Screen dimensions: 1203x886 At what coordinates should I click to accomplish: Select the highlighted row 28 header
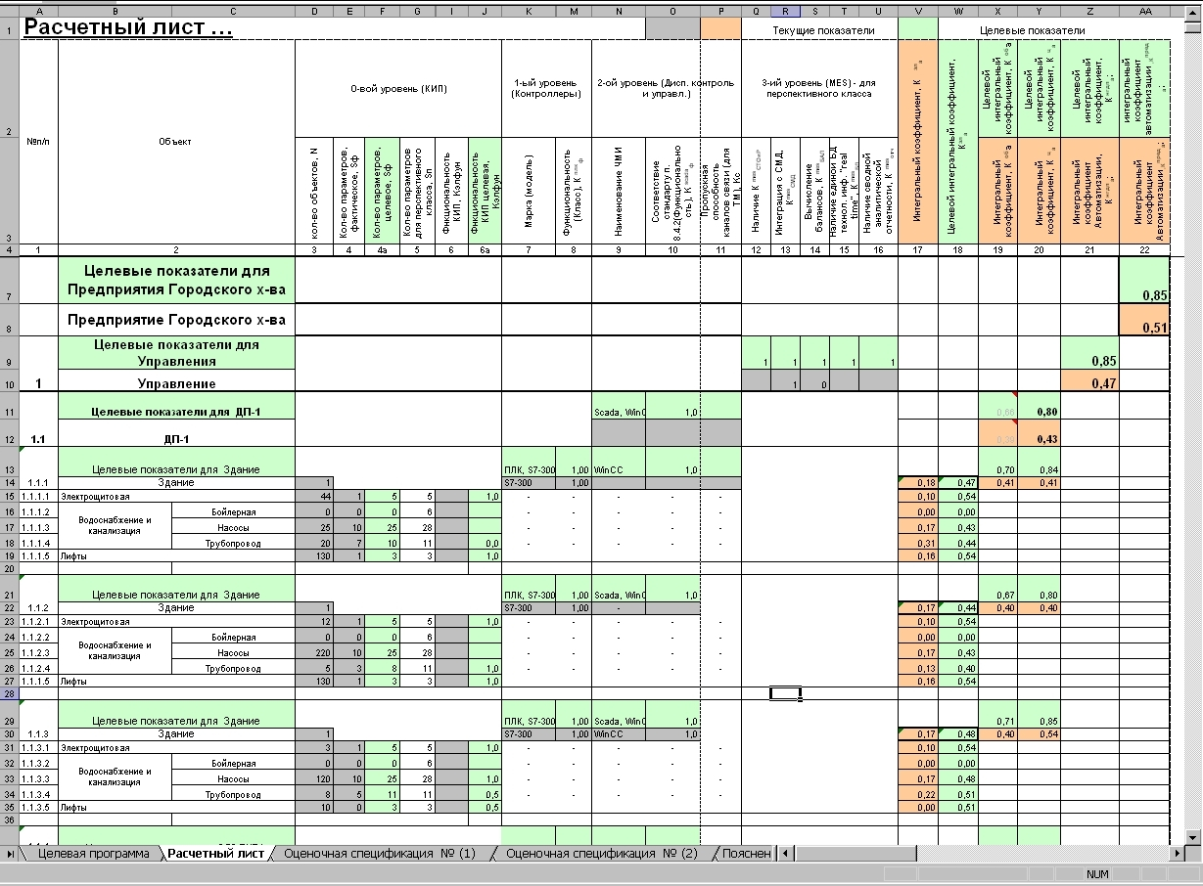tap(10, 693)
